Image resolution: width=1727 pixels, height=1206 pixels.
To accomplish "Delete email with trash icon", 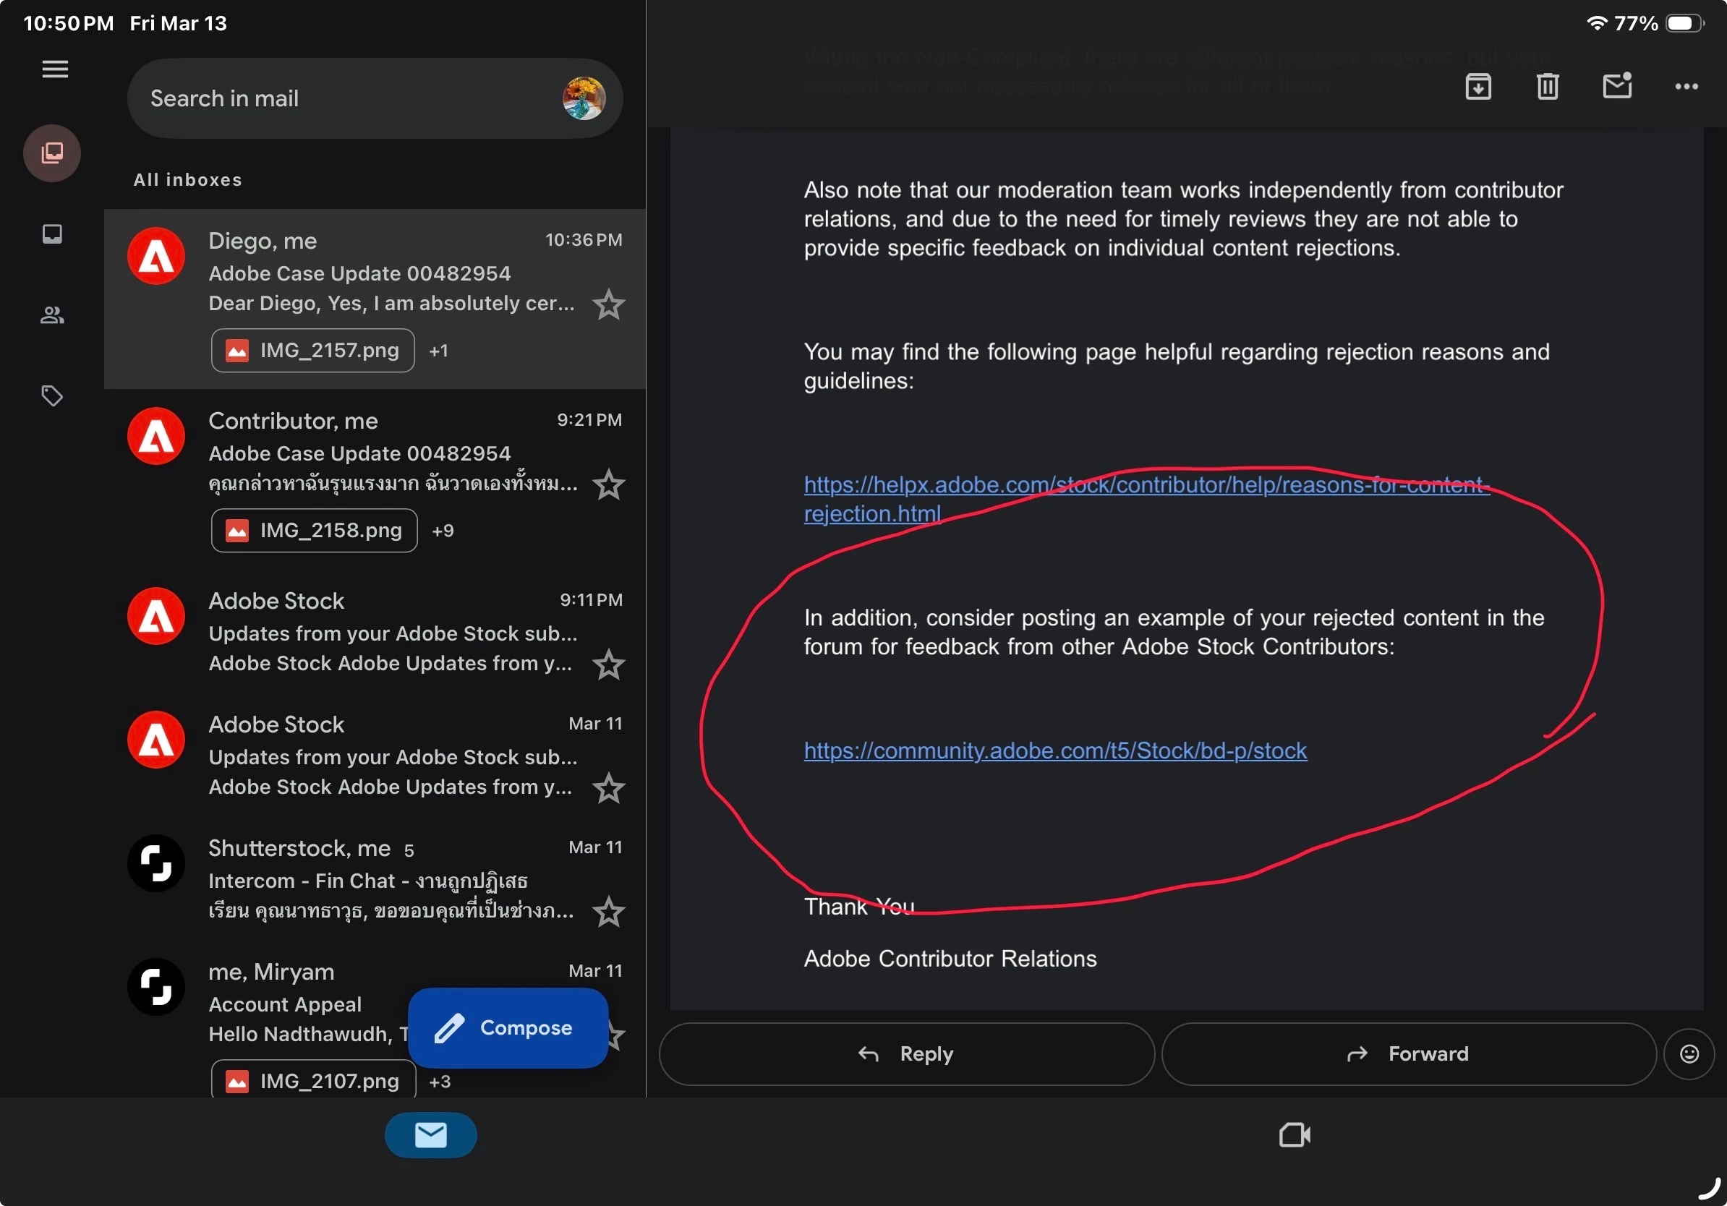I will [1547, 87].
